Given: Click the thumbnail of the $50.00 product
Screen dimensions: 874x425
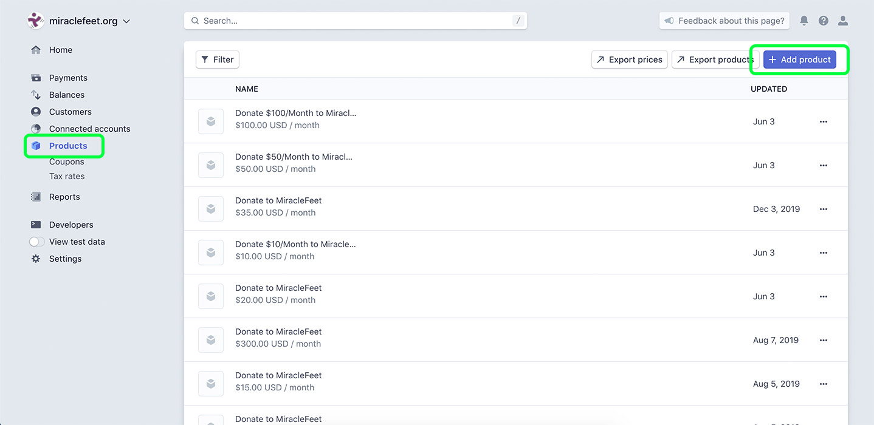Looking at the screenshot, I should point(211,165).
